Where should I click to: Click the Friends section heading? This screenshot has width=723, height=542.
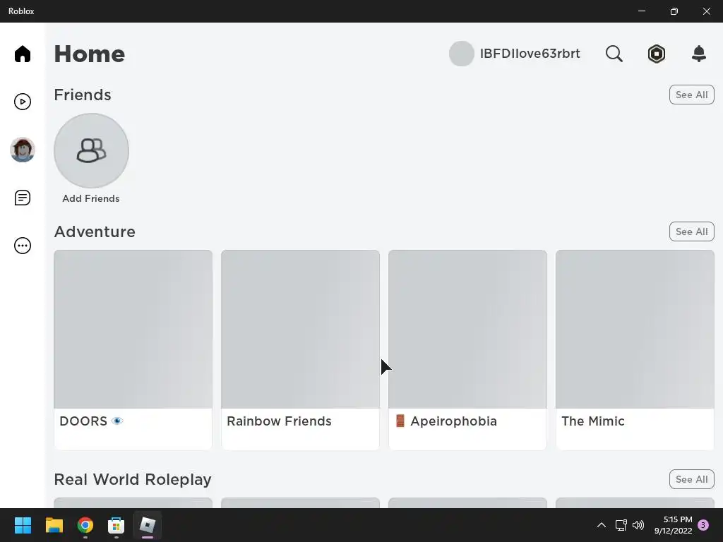[x=83, y=95]
